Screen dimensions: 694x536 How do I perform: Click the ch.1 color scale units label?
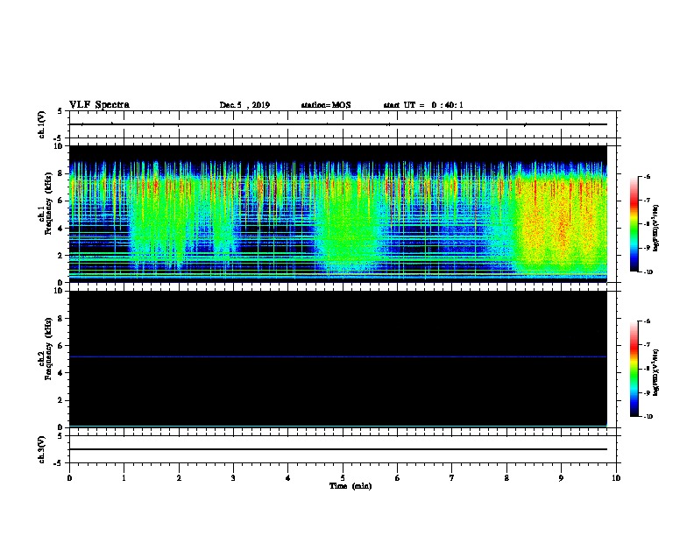(x=656, y=228)
